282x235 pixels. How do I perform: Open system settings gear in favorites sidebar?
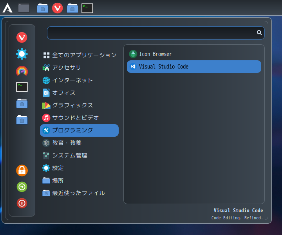click(22, 54)
